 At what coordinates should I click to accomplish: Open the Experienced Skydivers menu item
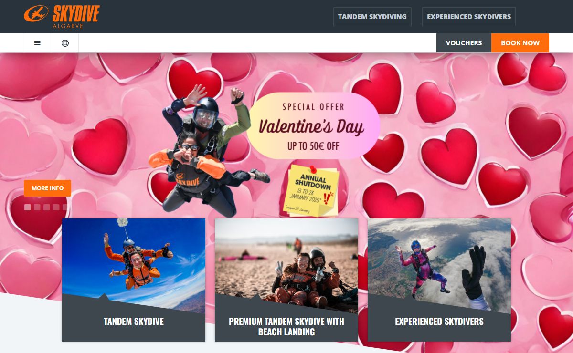469,17
